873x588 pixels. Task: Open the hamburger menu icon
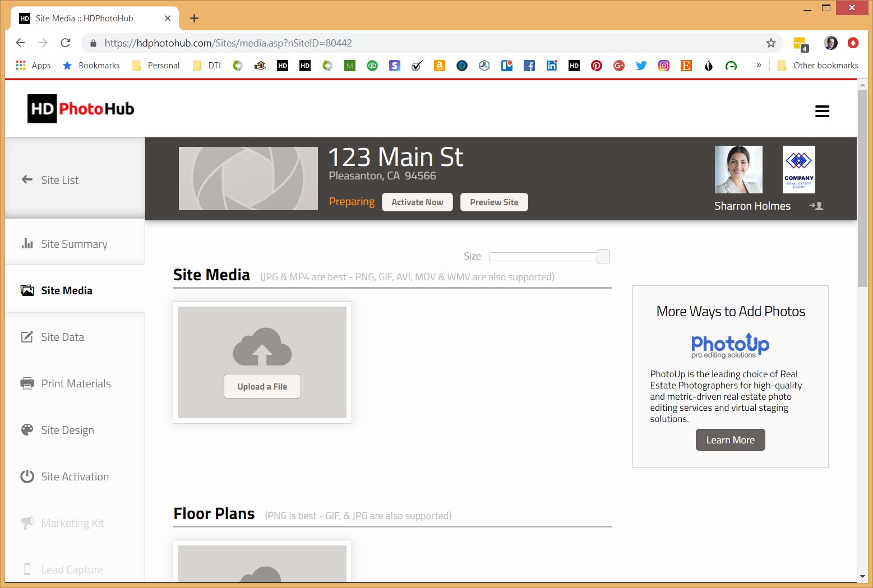click(822, 111)
